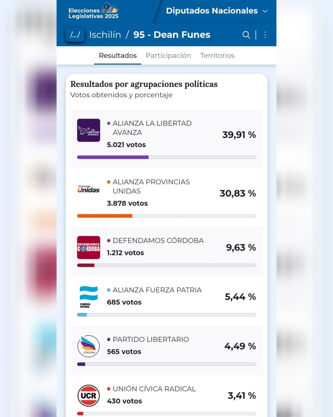Click the Provincias Unidas party logo
This screenshot has height=417, width=333.
(88, 189)
